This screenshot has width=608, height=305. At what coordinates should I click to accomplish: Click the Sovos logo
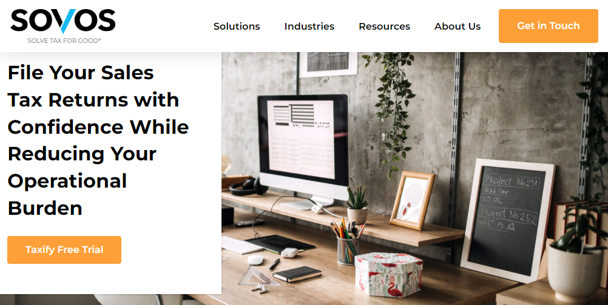(x=63, y=21)
